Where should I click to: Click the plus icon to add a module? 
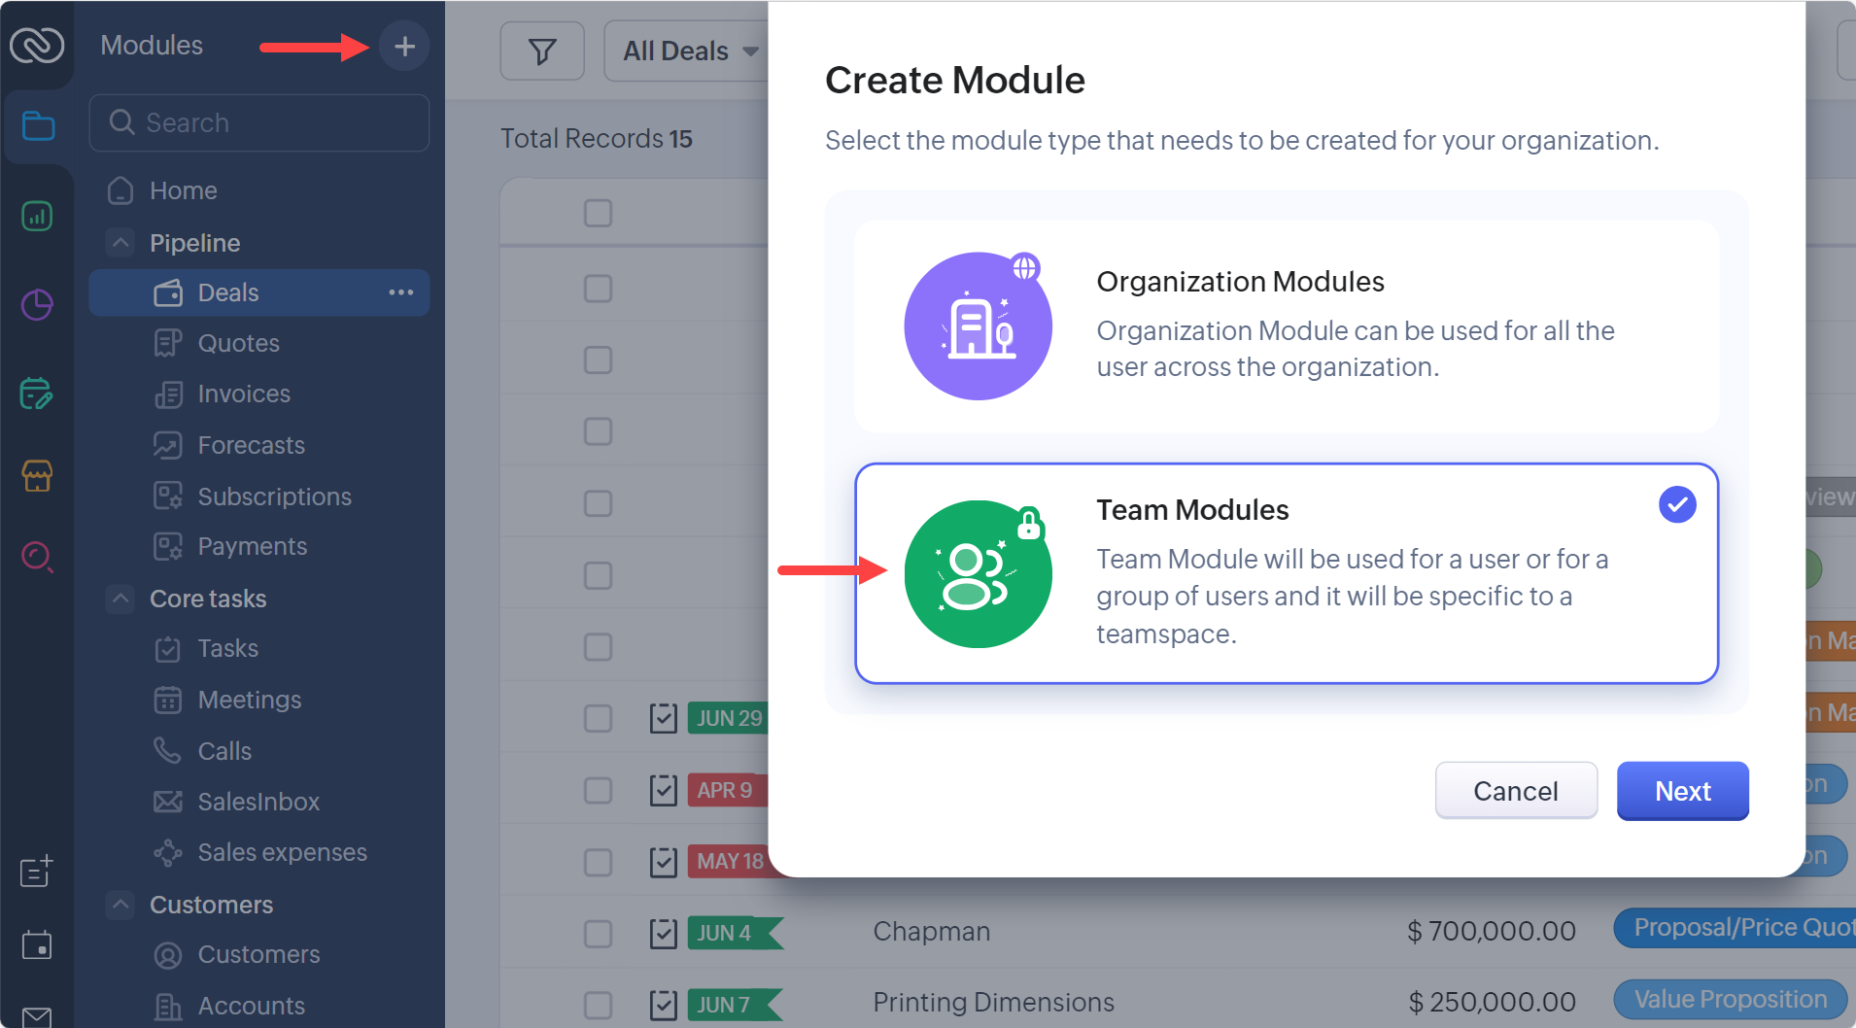click(x=403, y=45)
